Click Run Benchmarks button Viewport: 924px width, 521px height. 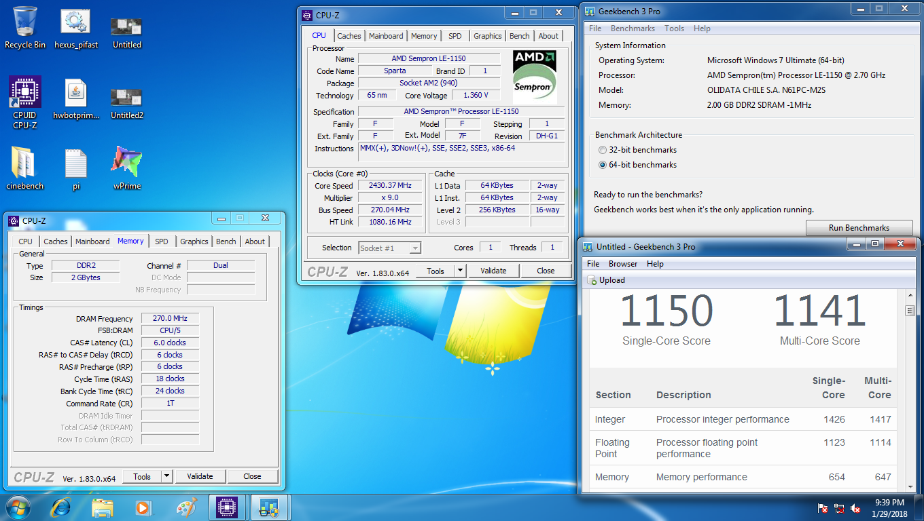(859, 228)
